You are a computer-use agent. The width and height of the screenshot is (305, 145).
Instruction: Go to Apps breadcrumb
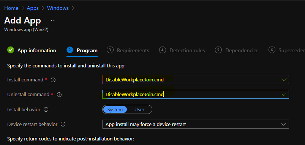[x=33, y=8]
